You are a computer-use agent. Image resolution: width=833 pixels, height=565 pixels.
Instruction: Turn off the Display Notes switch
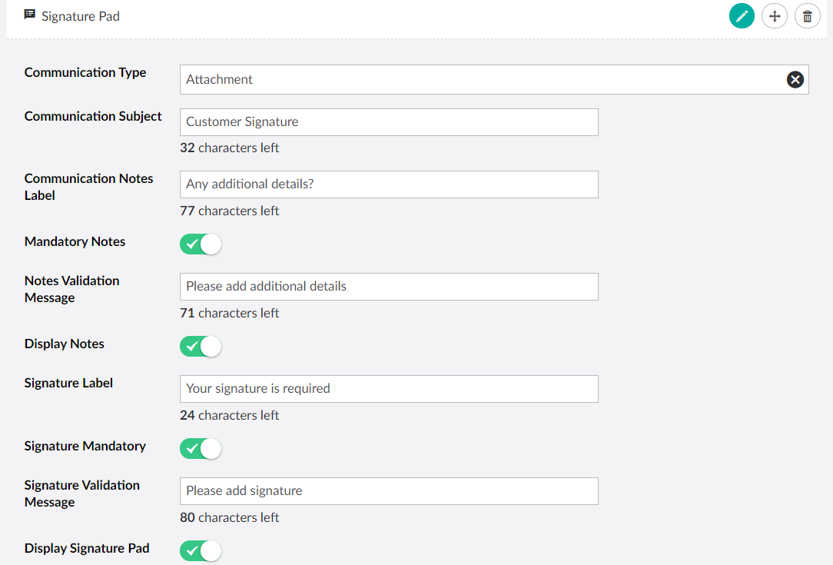click(x=201, y=347)
